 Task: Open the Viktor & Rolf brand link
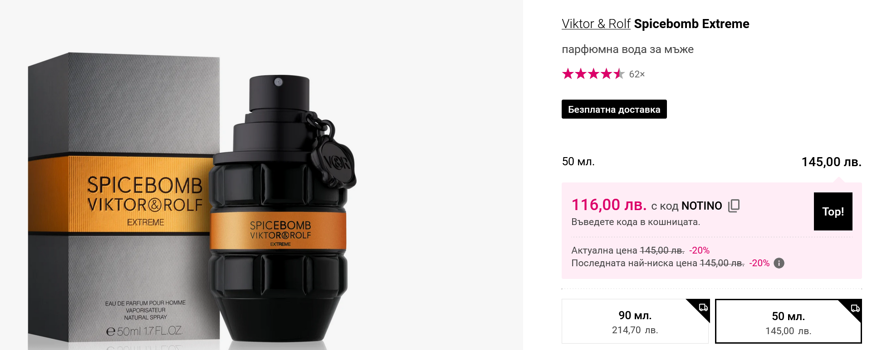pos(596,24)
